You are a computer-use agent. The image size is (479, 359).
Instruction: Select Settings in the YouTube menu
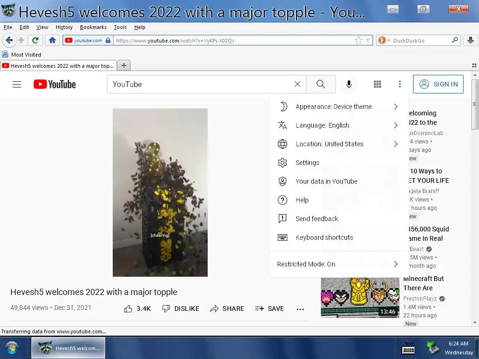[339, 163]
